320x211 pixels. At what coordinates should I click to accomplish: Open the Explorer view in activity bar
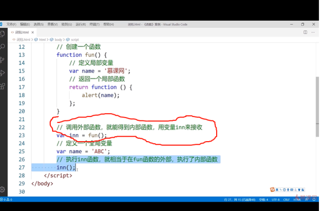[2, 34]
